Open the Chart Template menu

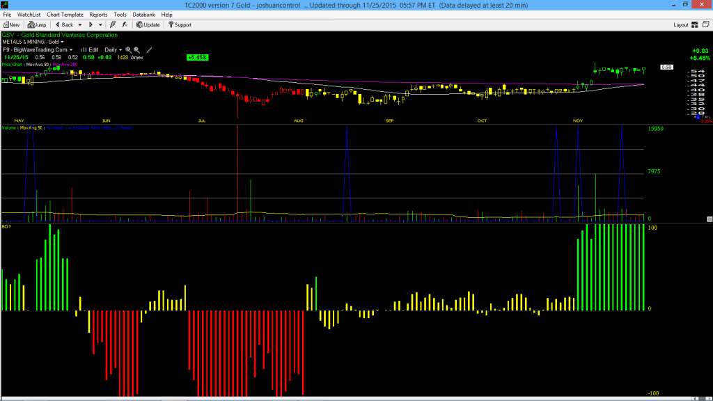click(x=65, y=15)
